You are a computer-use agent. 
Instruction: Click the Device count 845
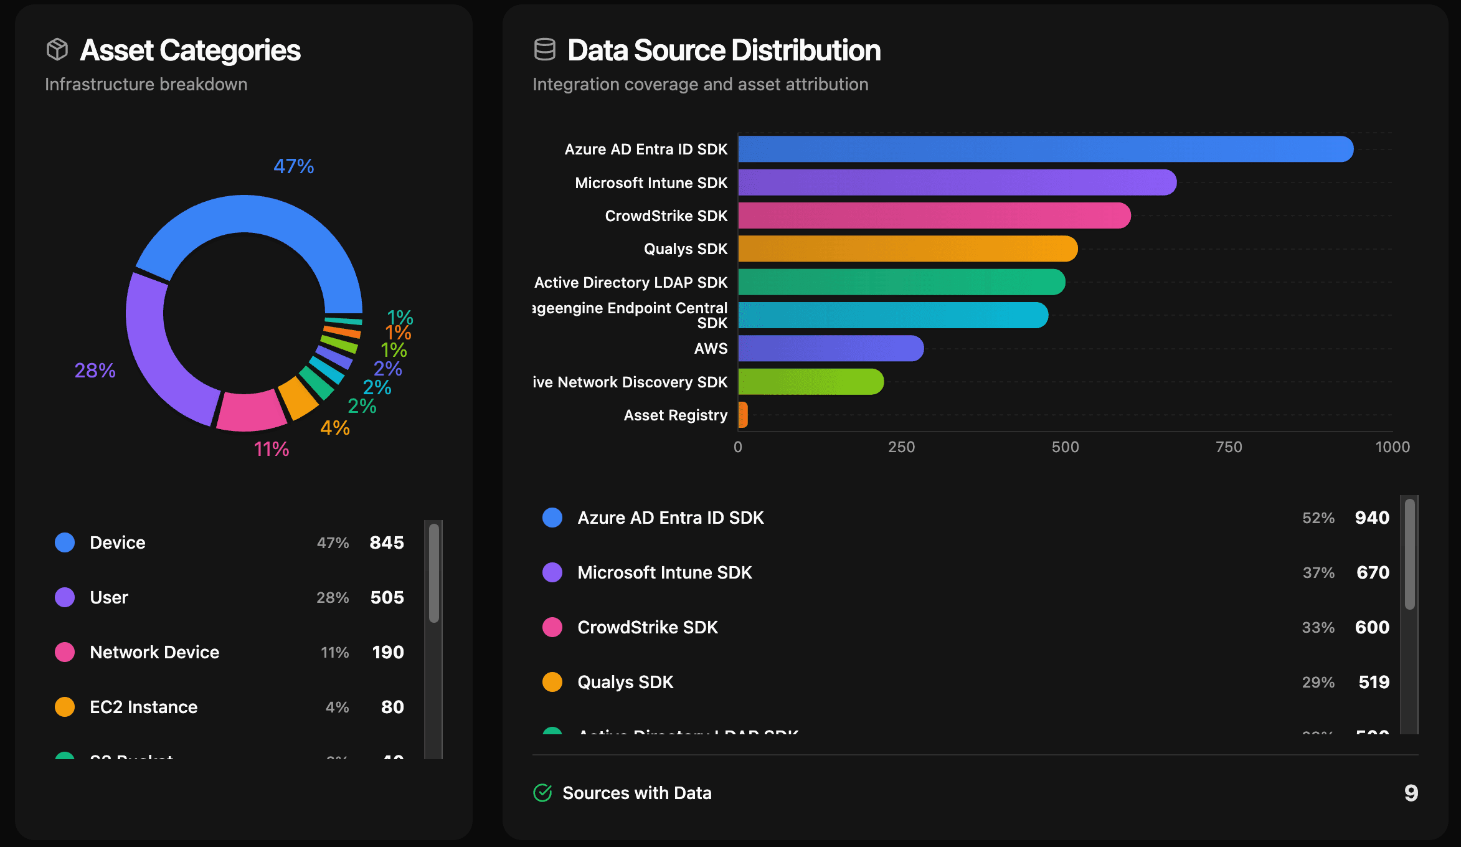pyautogui.click(x=387, y=542)
